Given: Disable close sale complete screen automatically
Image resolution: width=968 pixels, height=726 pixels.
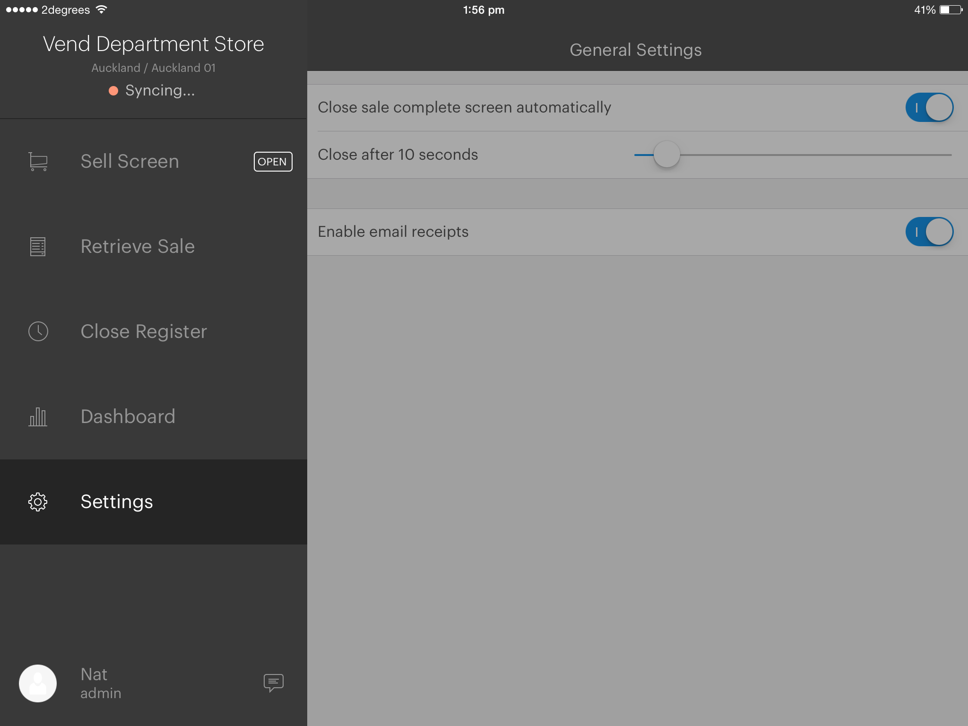Looking at the screenshot, I should click(x=929, y=107).
